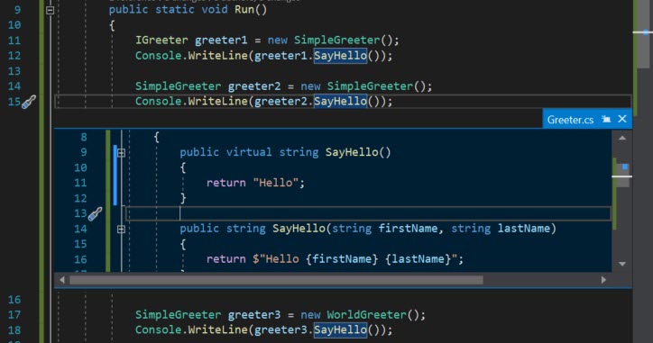Open the Greeter.cs peek tab

[x=570, y=120]
